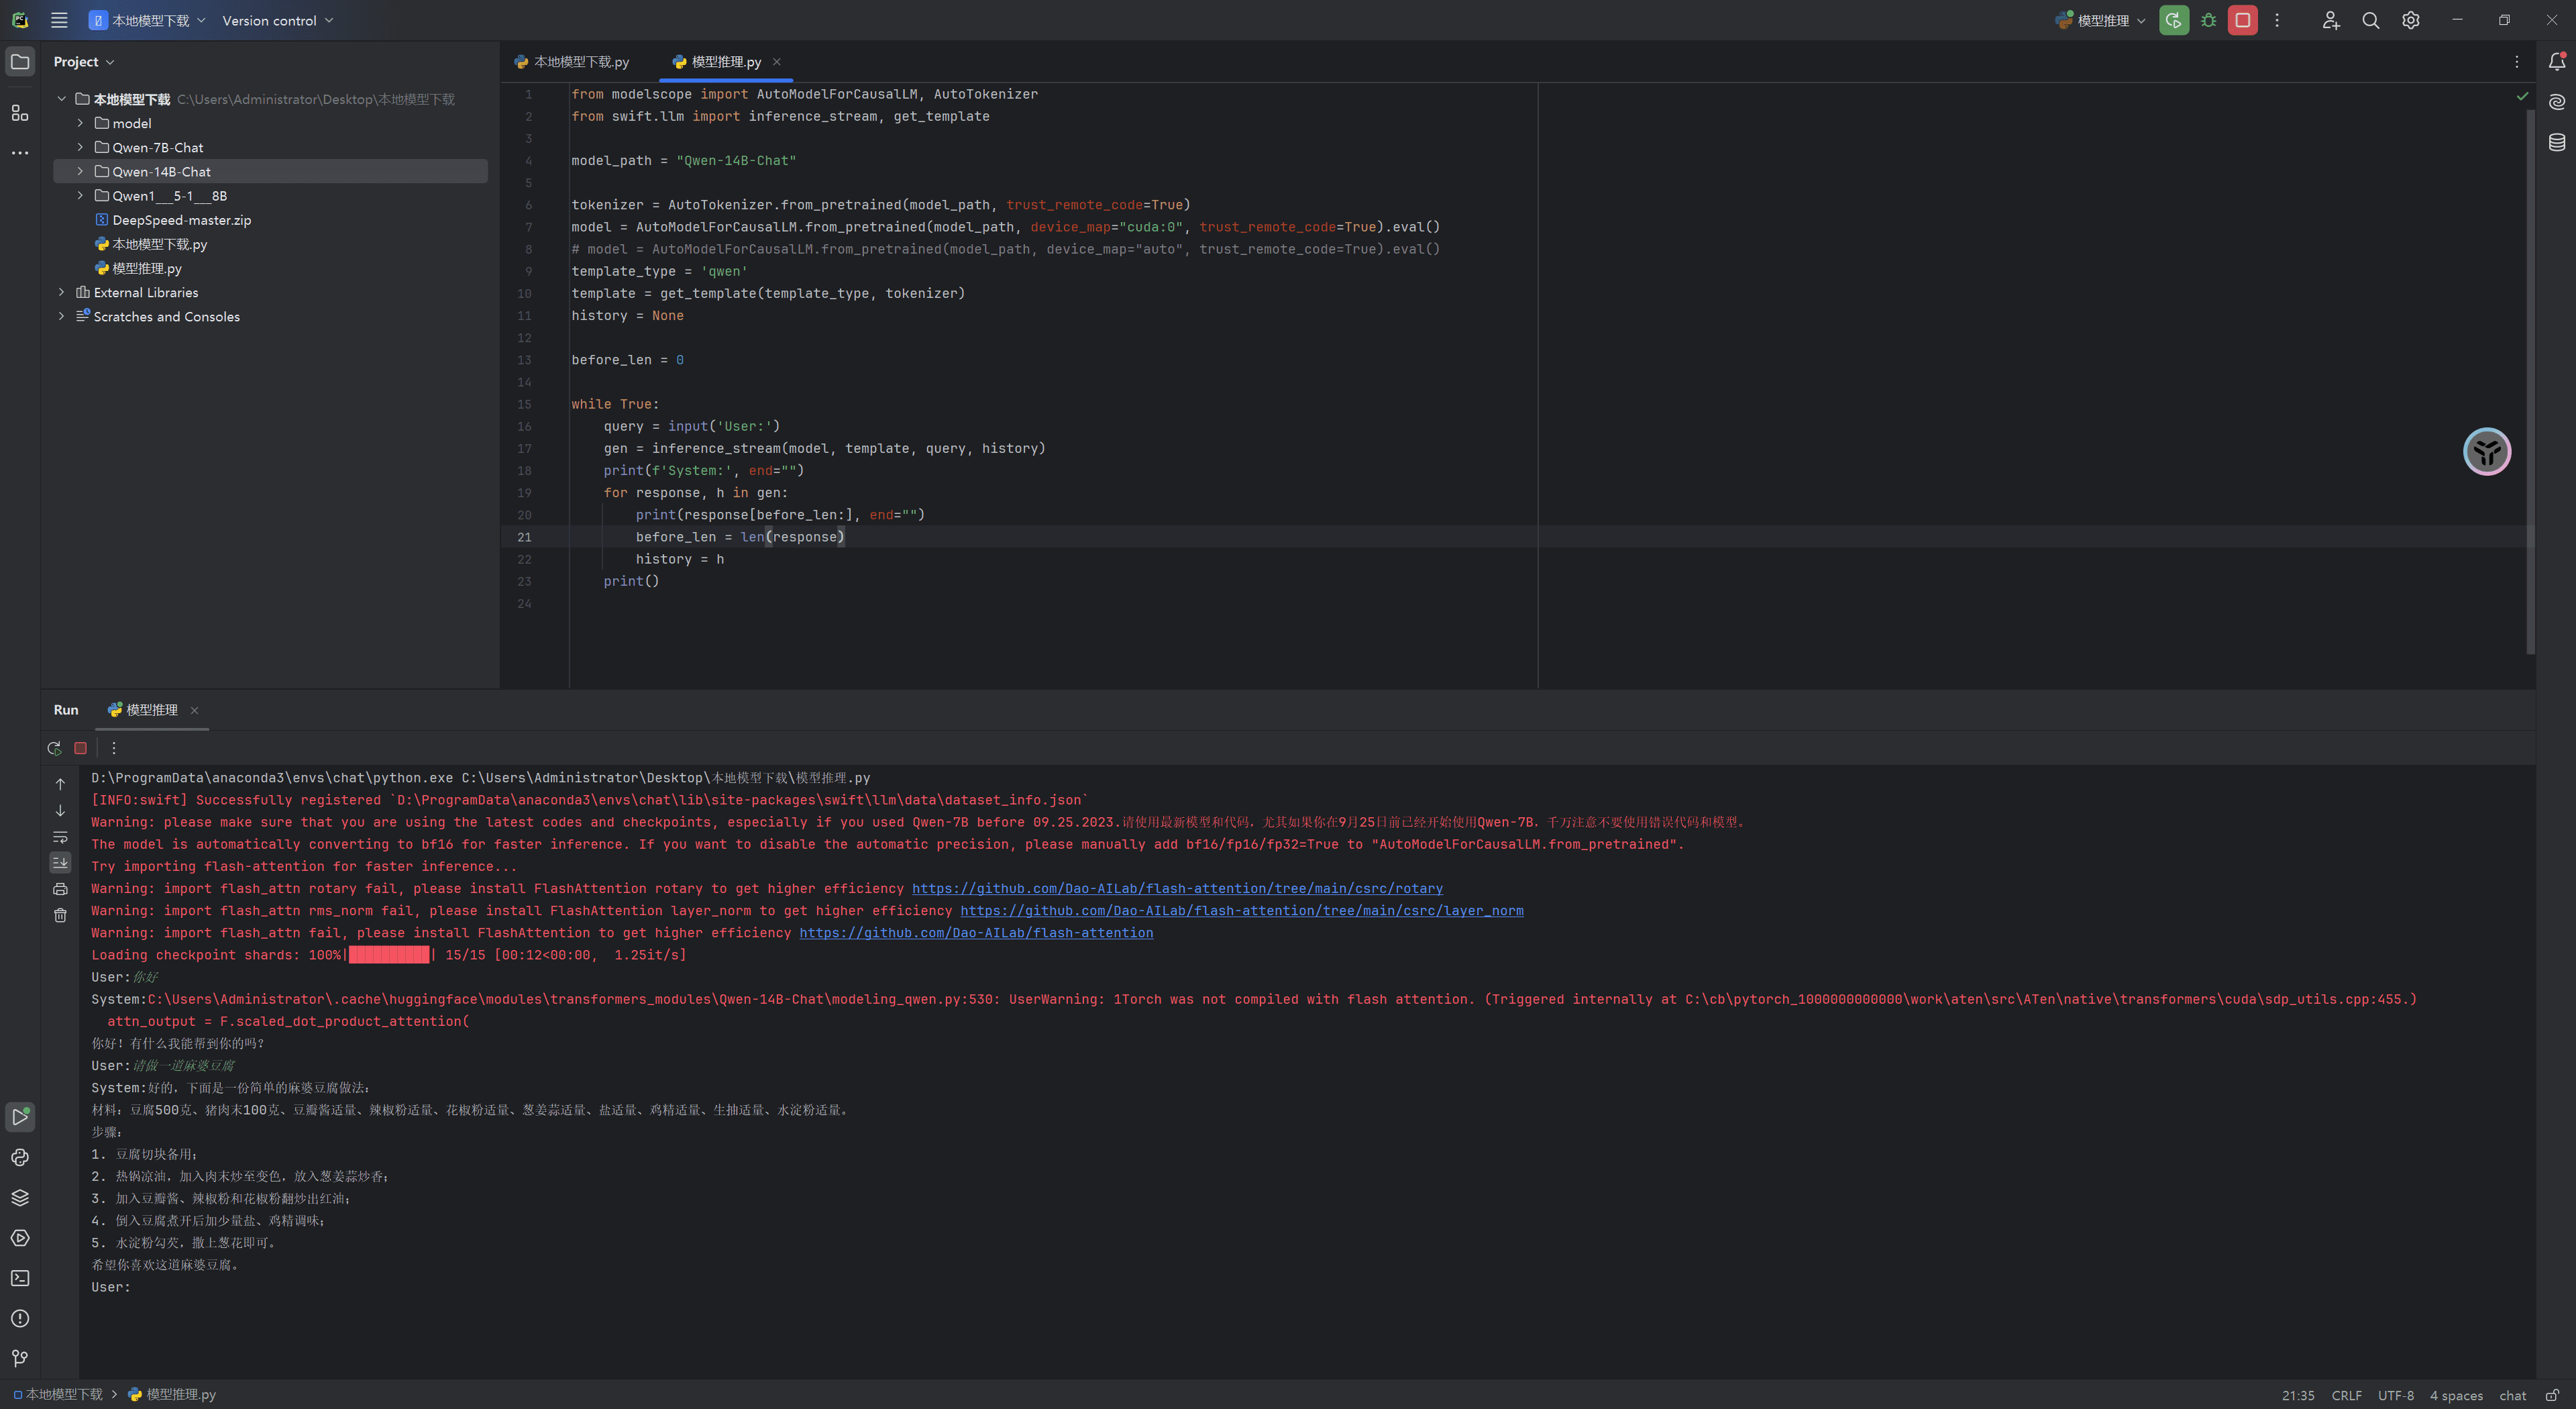
Task: Change CRLF line separator in status bar
Action: point(2346,1395)
